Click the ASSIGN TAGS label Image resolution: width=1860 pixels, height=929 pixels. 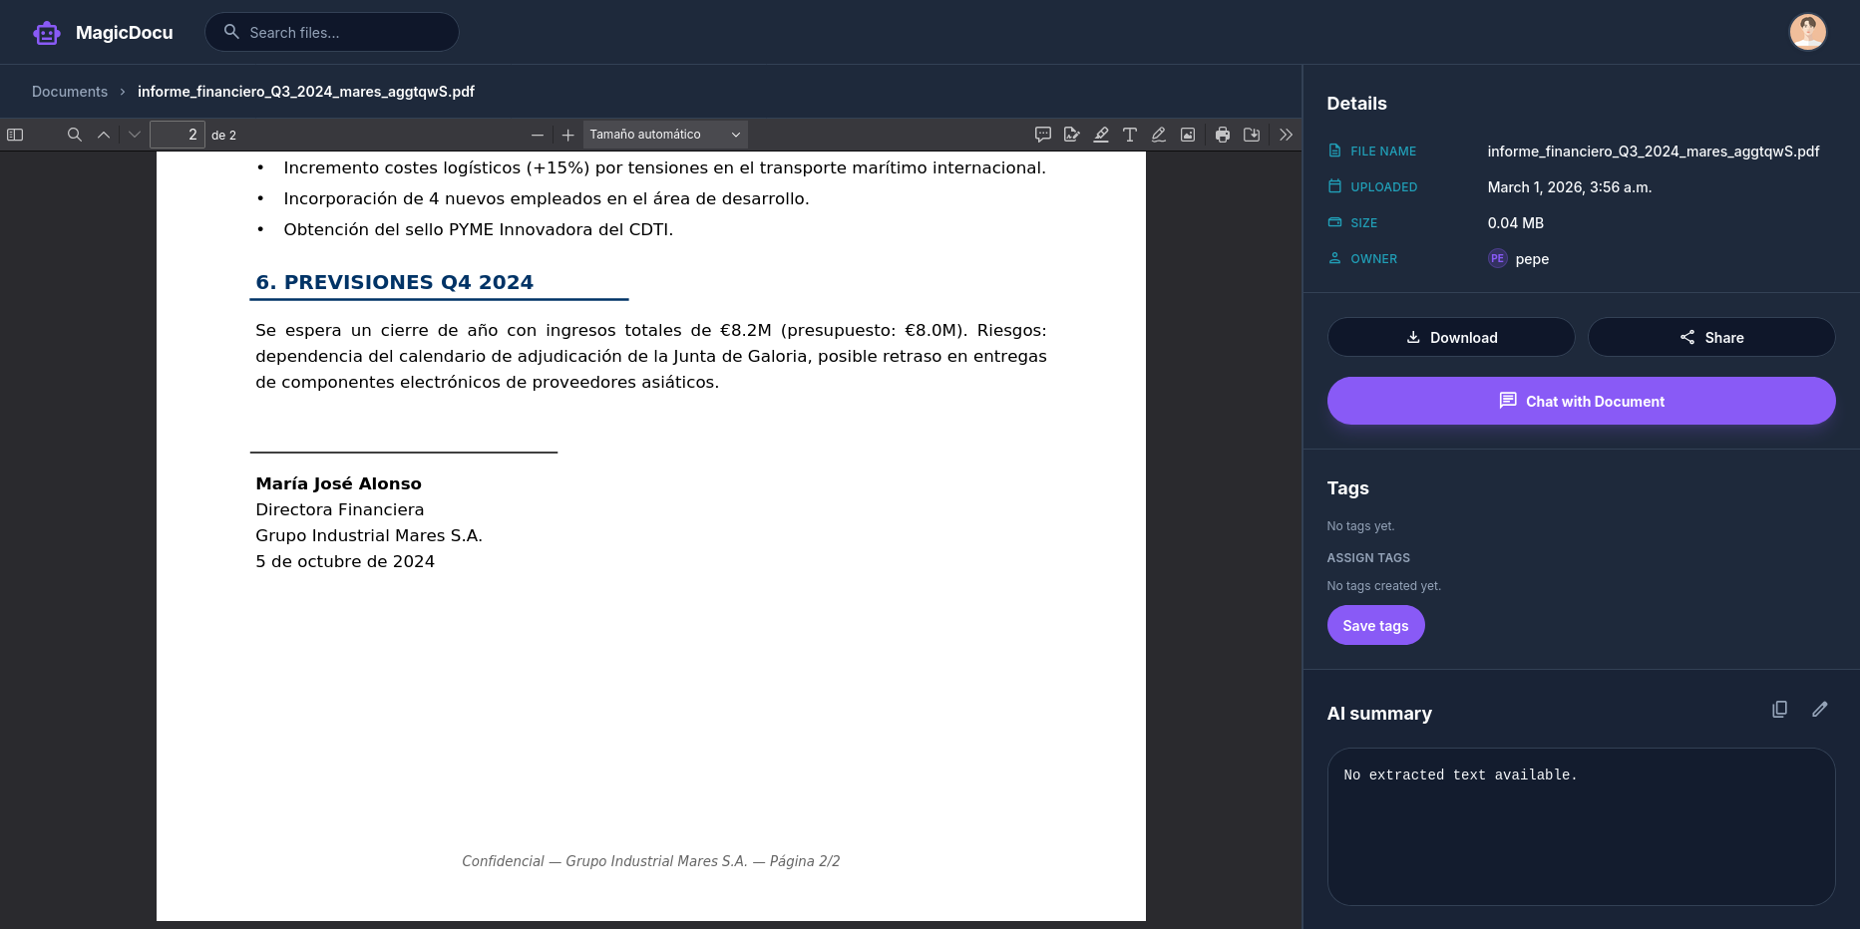tap(1368, 558)
